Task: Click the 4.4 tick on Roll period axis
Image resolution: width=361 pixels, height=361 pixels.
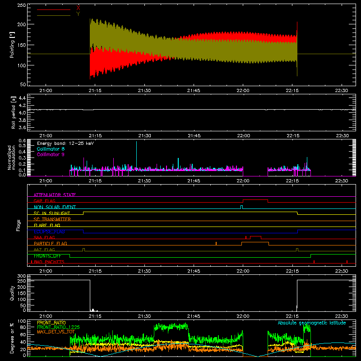Action: click(x=22, y=98)
